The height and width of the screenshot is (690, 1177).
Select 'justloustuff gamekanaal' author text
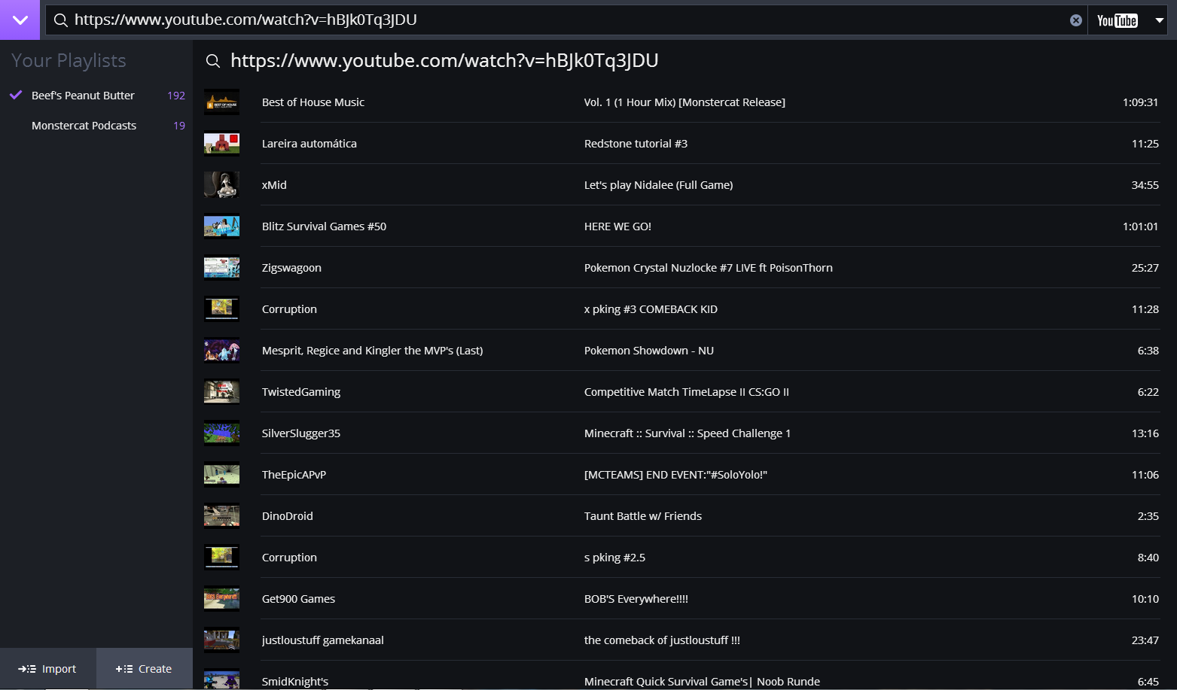click(323, 640)
